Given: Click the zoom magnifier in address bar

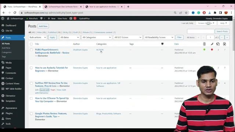Looking at the screenshot, I should pyautogui.click(x=175, y=13).
